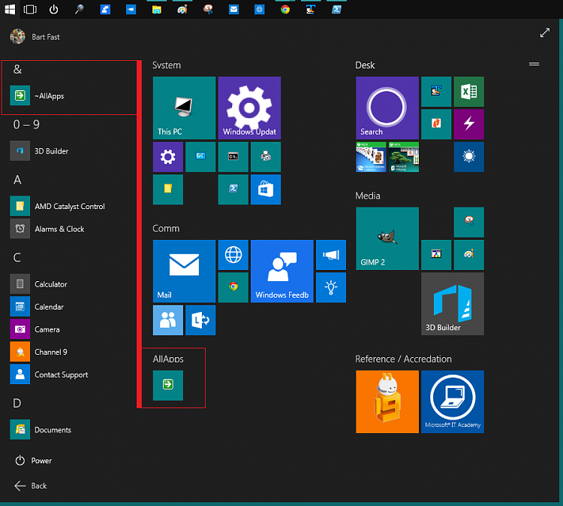Open the This PC tile

pyautogui.click(x=184, y=108)
